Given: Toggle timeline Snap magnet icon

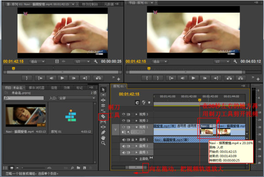Looking at the screenshot, I should (138, 103).
